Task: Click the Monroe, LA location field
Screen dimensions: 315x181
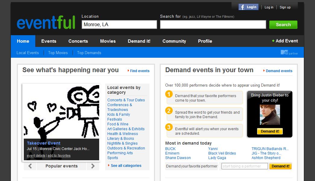Action: 119,24
